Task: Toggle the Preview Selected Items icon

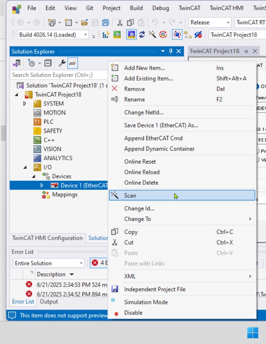Action: pos(73,63)
